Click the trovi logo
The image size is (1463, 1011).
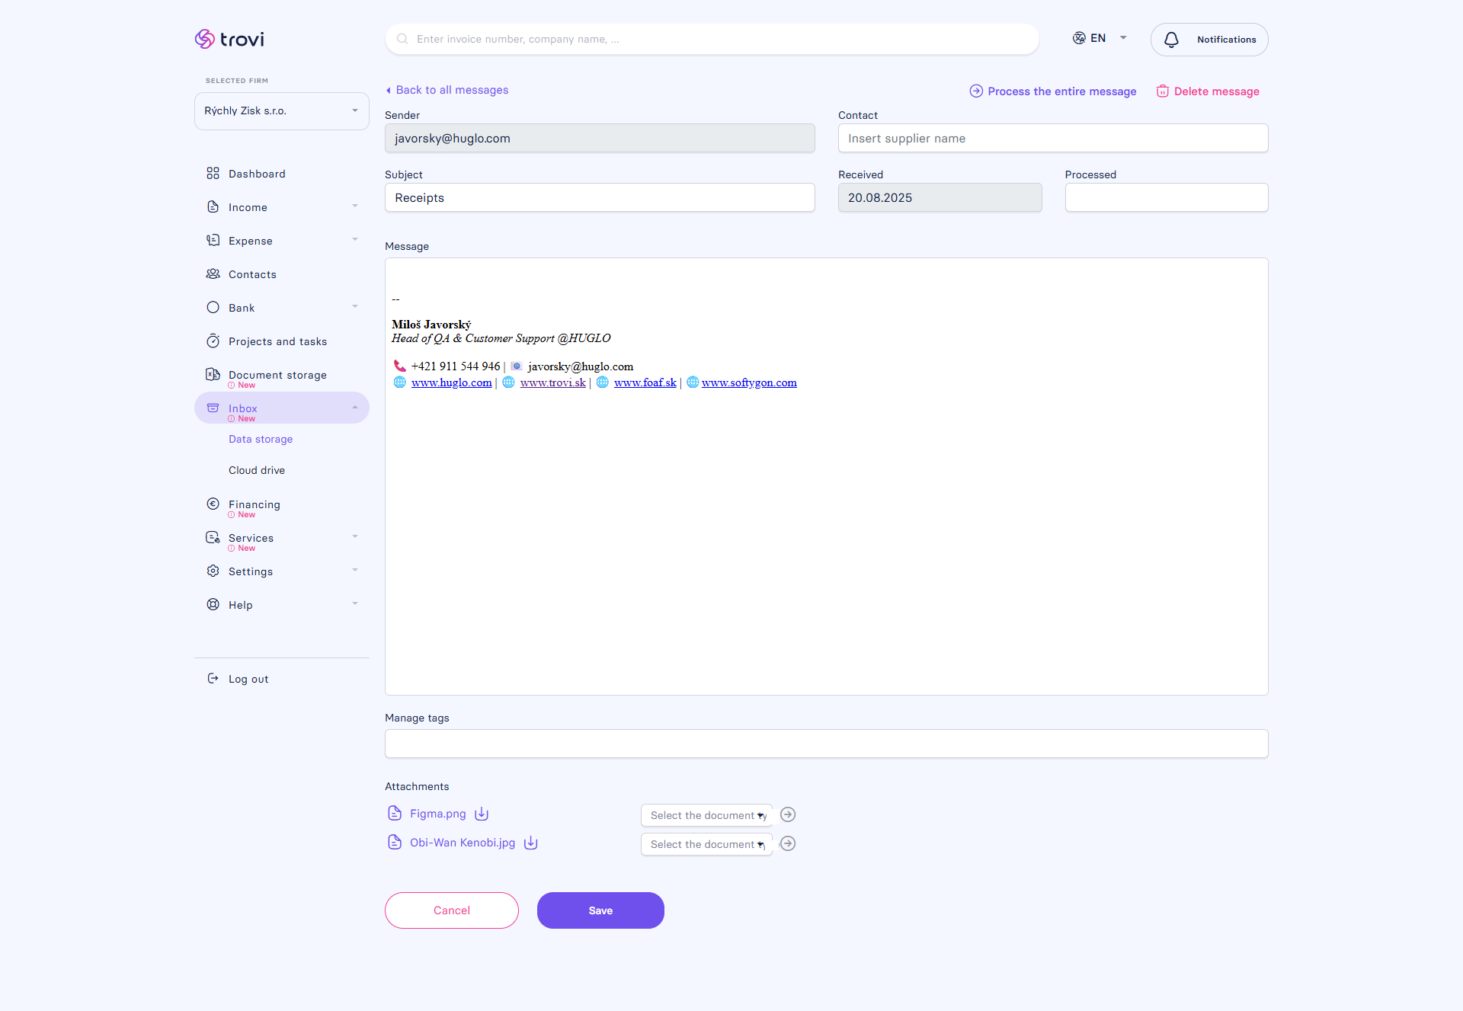tap(229, 39)
